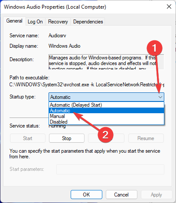
Task: Click the greyed-out Apply button
Action: [156, 195]
